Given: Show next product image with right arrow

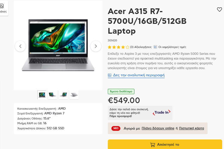Looking at the screenshot, I should tap(96, 46).
